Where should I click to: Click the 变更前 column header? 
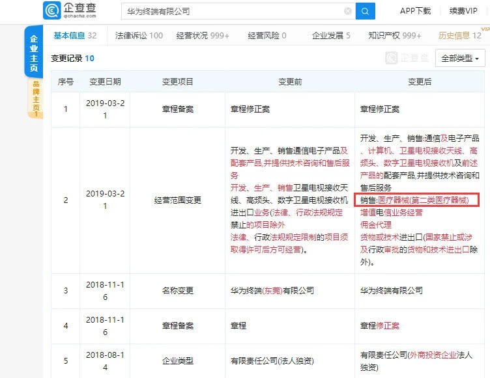(290, 82)
